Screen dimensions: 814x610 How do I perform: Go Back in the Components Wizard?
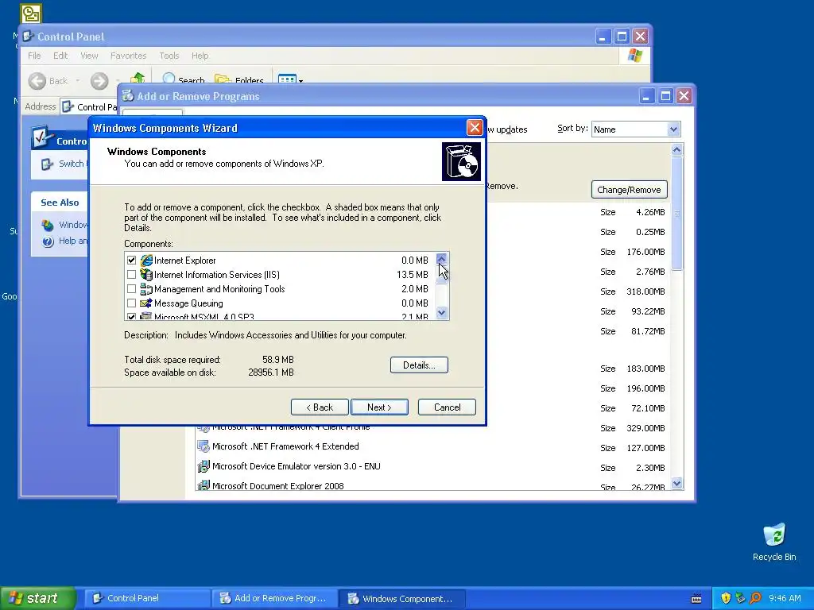320,407
